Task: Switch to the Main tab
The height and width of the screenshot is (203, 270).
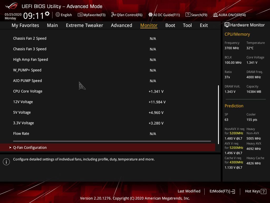Action: [x=52, y=25]
